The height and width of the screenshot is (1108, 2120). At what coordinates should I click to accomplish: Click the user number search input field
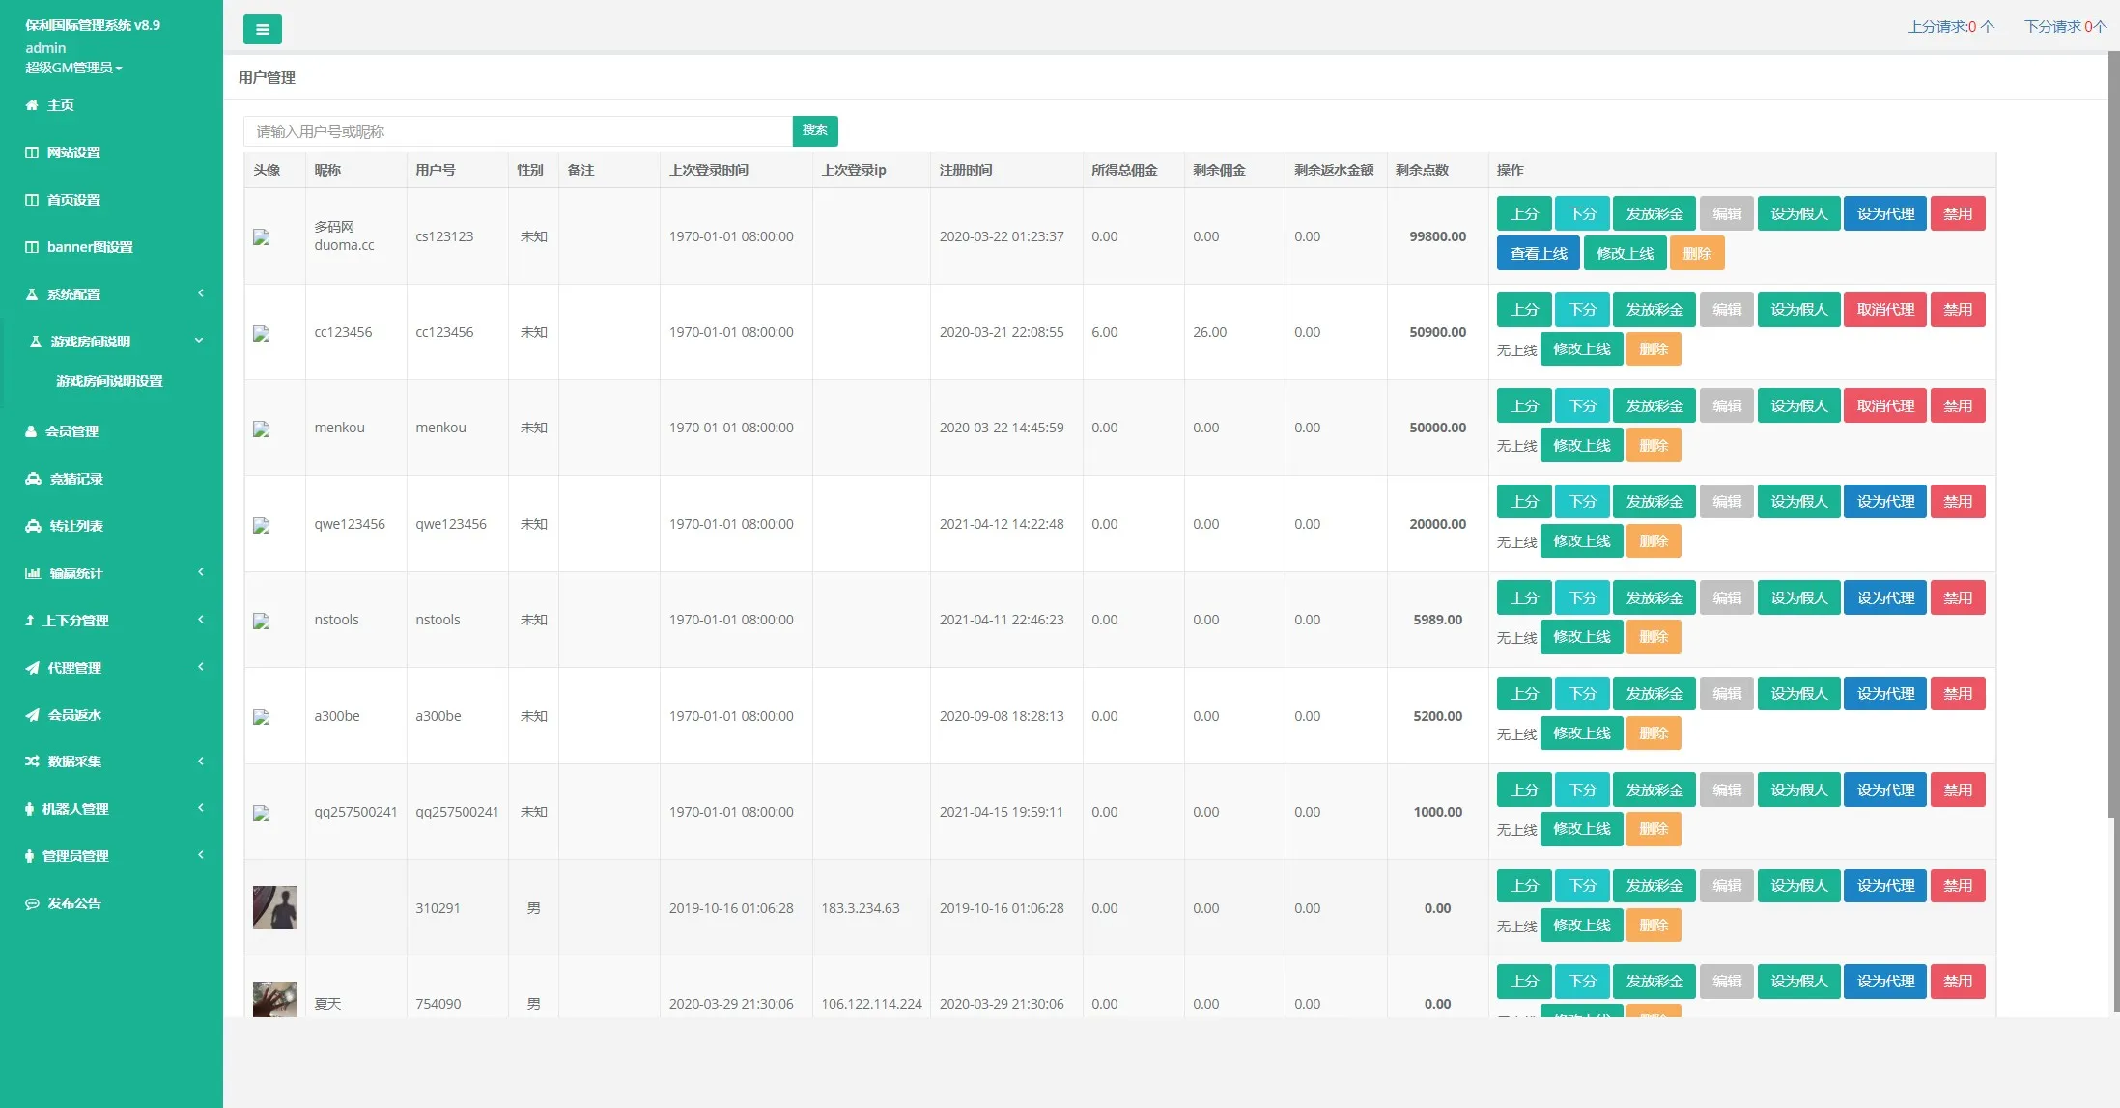[518, 131]
